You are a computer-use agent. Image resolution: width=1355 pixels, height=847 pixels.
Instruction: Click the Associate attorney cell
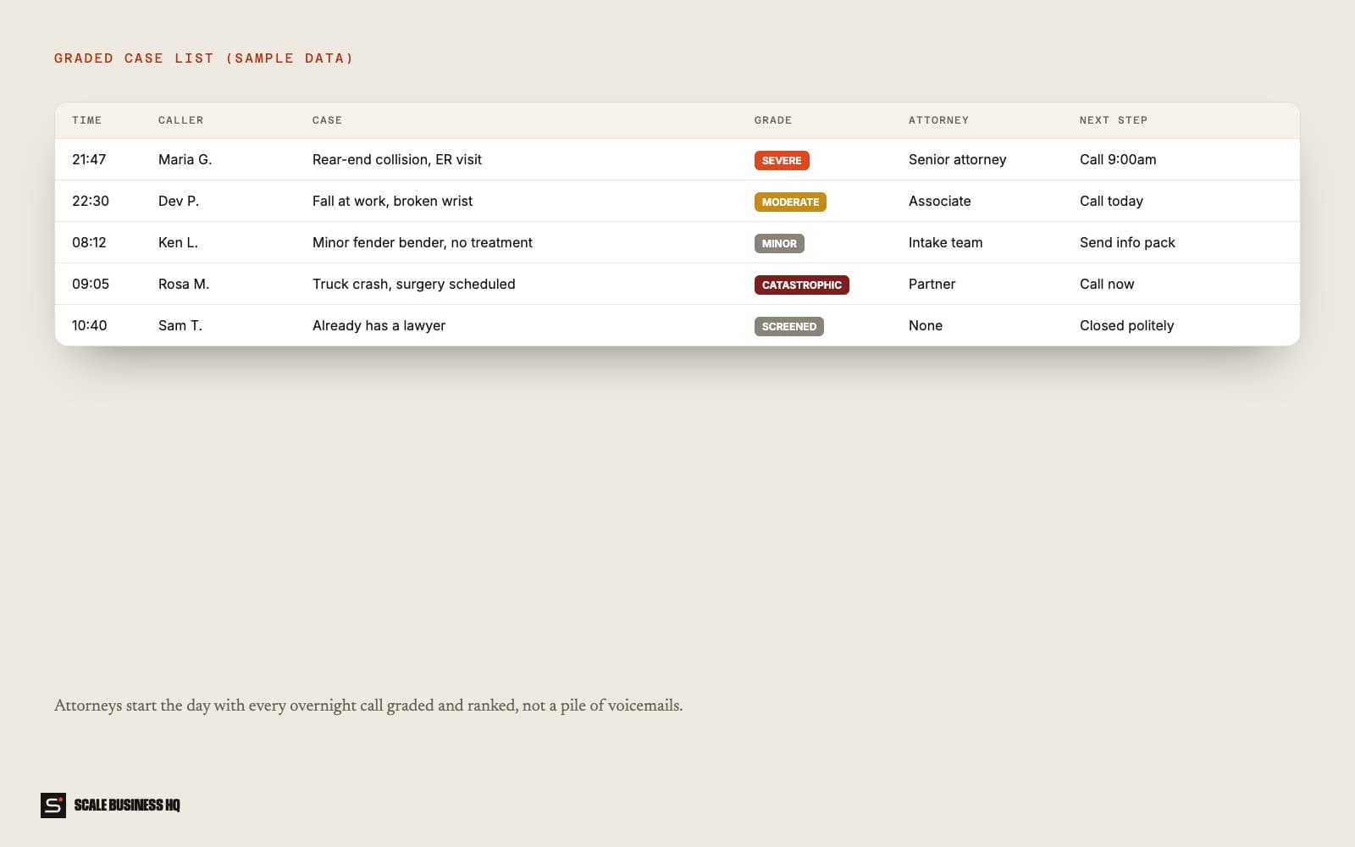pyautogui.click(x=940, y=201)
